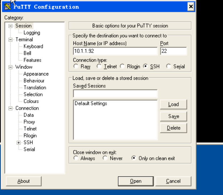The height and width of the screenshot is (195, 223).
Task: Close the PuTTY Configuration dialog
Action: click(191, 6)
